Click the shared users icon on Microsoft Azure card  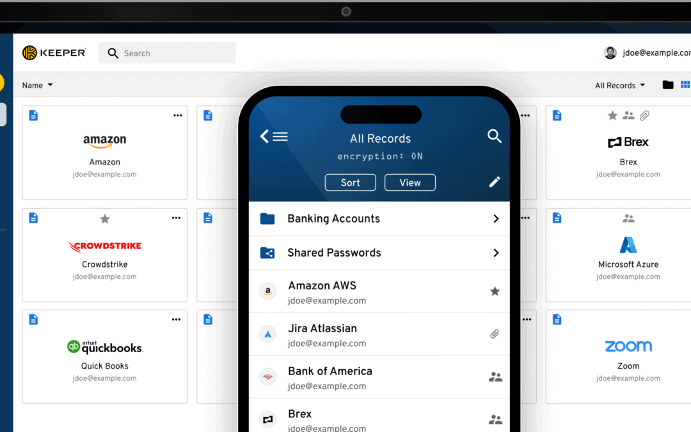pyautogui.click(x=628, y=218)
